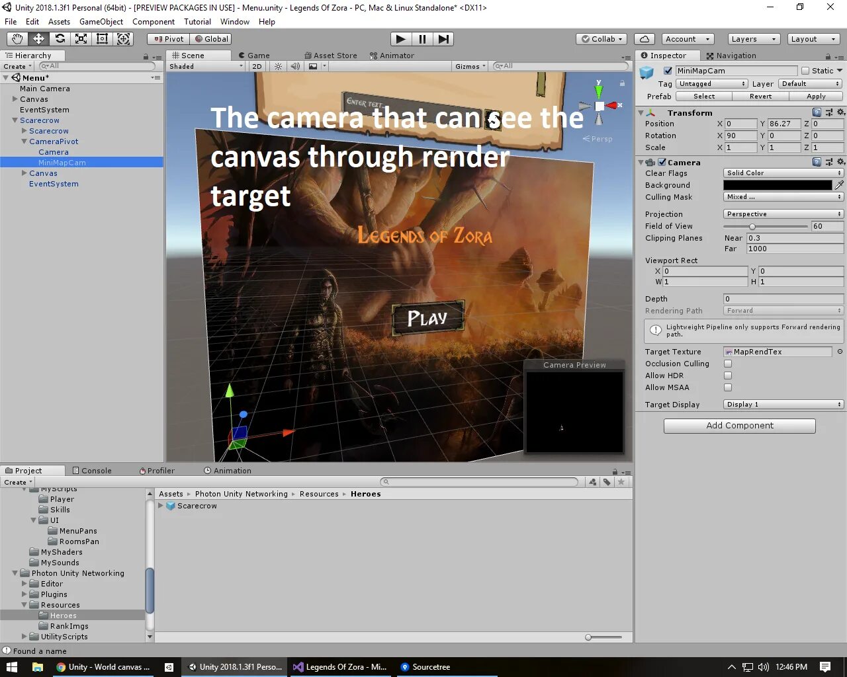Toggle scene audio icon
This screenshot has width=847, height=677.
(295, 66)
